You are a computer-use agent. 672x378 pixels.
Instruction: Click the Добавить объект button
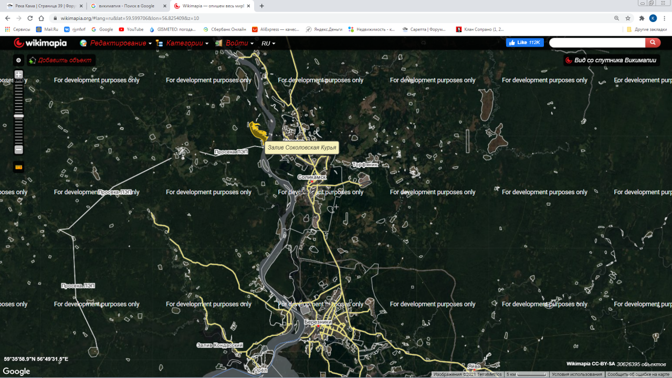point(61,60)
